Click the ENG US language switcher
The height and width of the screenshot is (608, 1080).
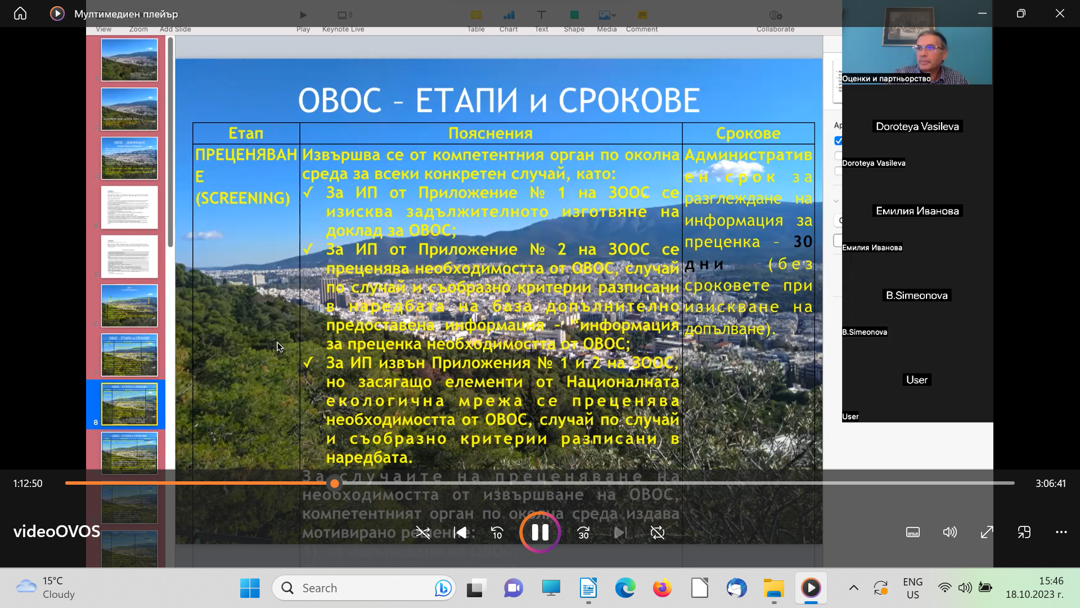pyautogui.click(x=912, y=588)
